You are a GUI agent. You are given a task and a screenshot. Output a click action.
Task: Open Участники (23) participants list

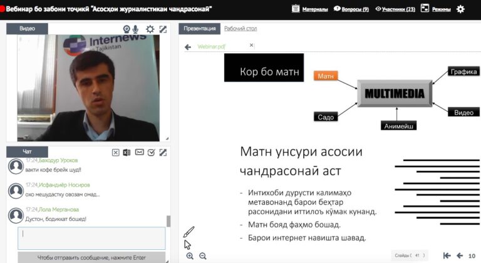click(398, 9)
